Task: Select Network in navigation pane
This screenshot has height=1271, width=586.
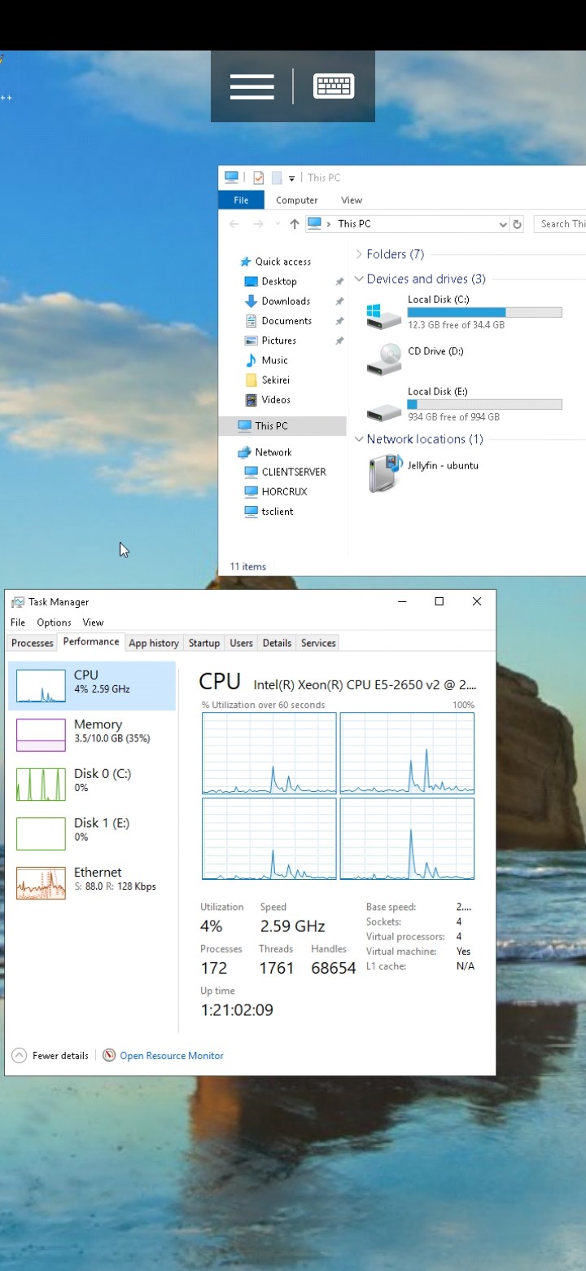Action: coord(273,452)
